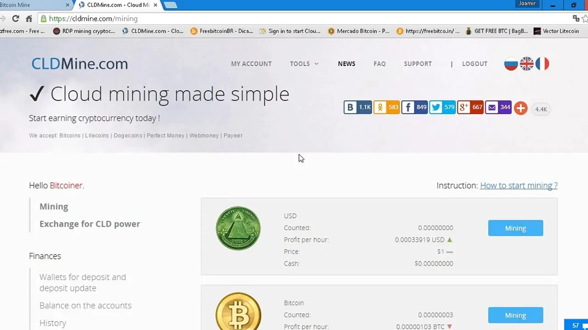588x330 pixels.
Task: Open the SUPPORT navigation item
Action: [x=418, y=64]
